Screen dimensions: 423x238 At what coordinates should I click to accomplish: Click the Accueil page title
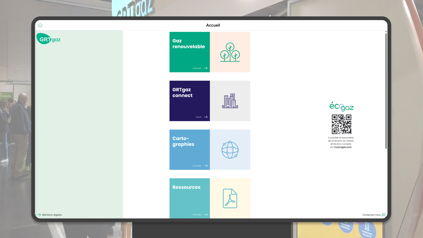coord(213,25)
